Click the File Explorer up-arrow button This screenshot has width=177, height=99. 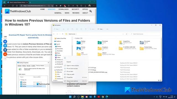point(63,34)
